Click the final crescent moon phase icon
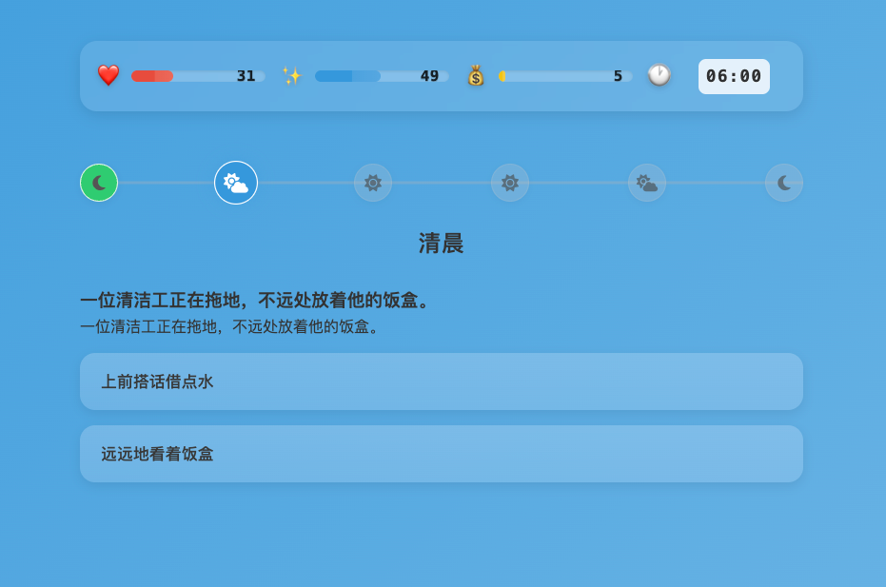The height and width of the screenshot is (587, 886). point(784,183)
